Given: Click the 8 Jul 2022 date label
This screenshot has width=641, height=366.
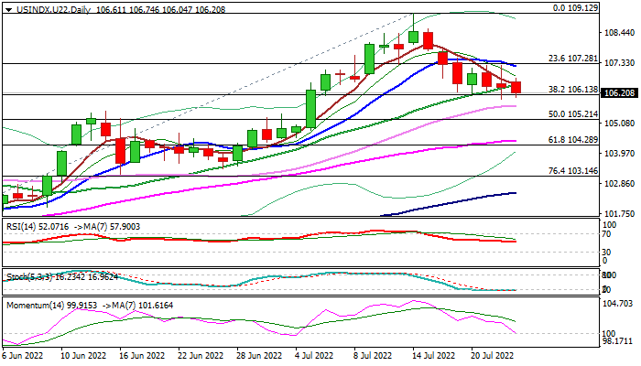Looking at the screenshot, I should pyautogui.click(x=374, y=356).
